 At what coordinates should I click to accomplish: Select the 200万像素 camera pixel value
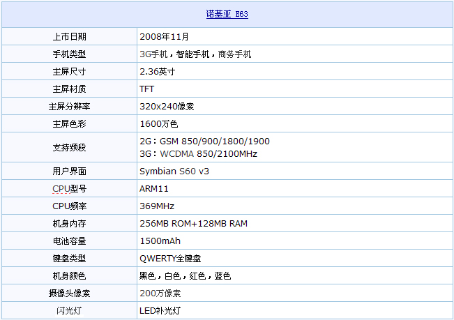click(x=160, y=294)
